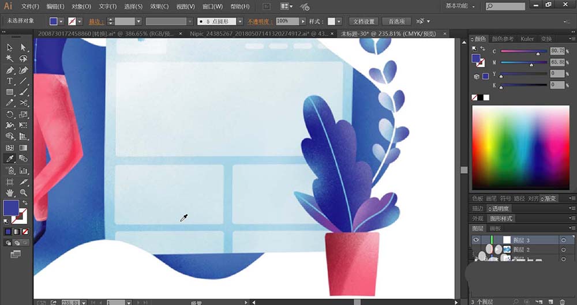577x305 pixels.
Task: Open the 对象(O) menu
Action: pos(81,6)
